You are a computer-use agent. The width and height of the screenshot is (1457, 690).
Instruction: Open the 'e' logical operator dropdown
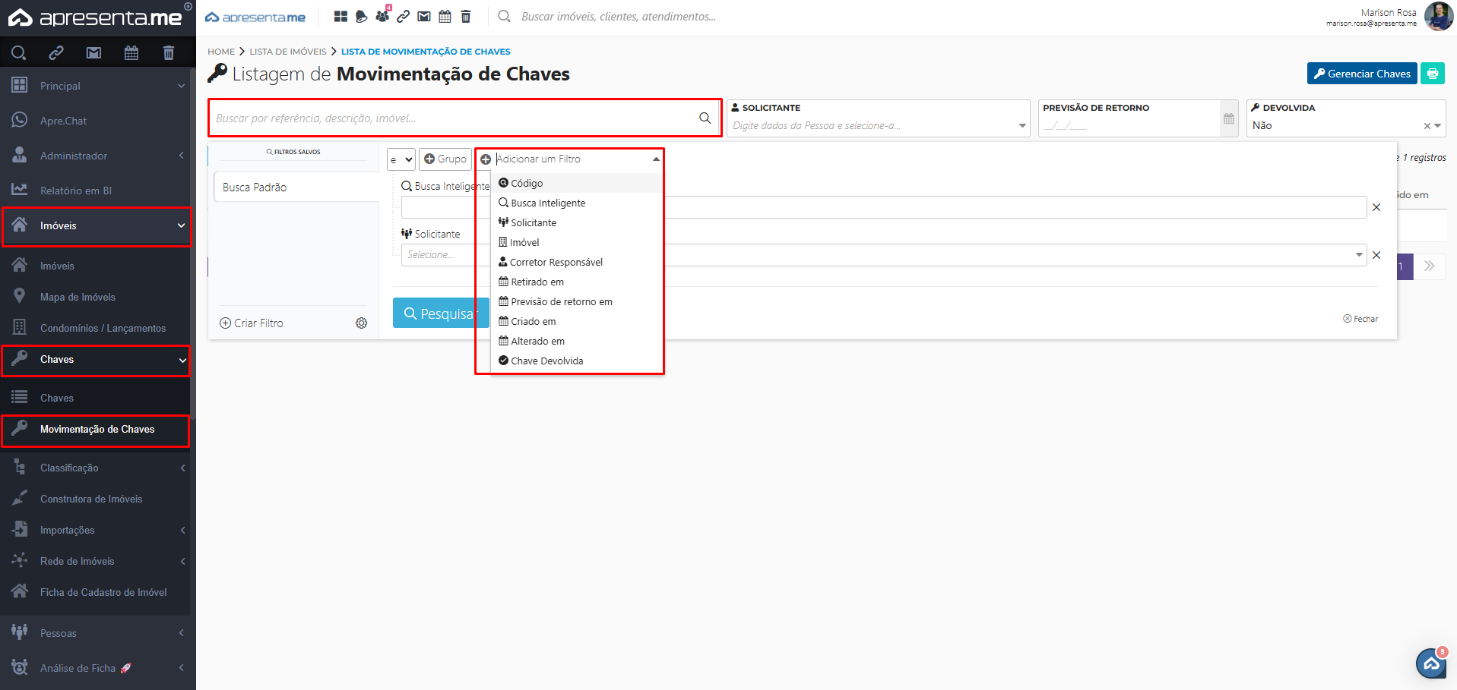point(401,159)
